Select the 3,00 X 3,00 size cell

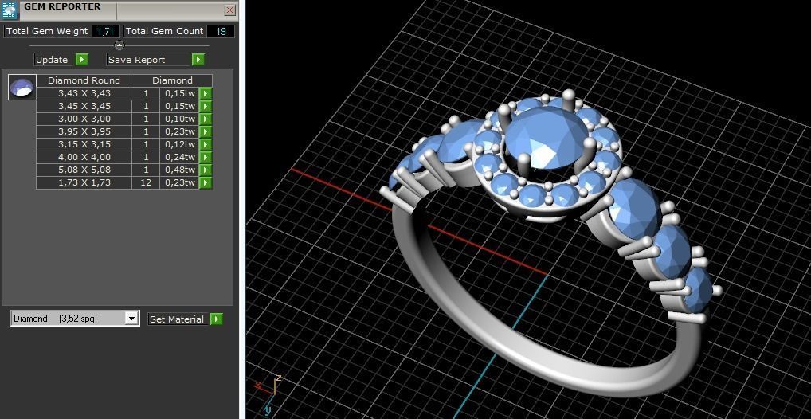click(84, 119)
